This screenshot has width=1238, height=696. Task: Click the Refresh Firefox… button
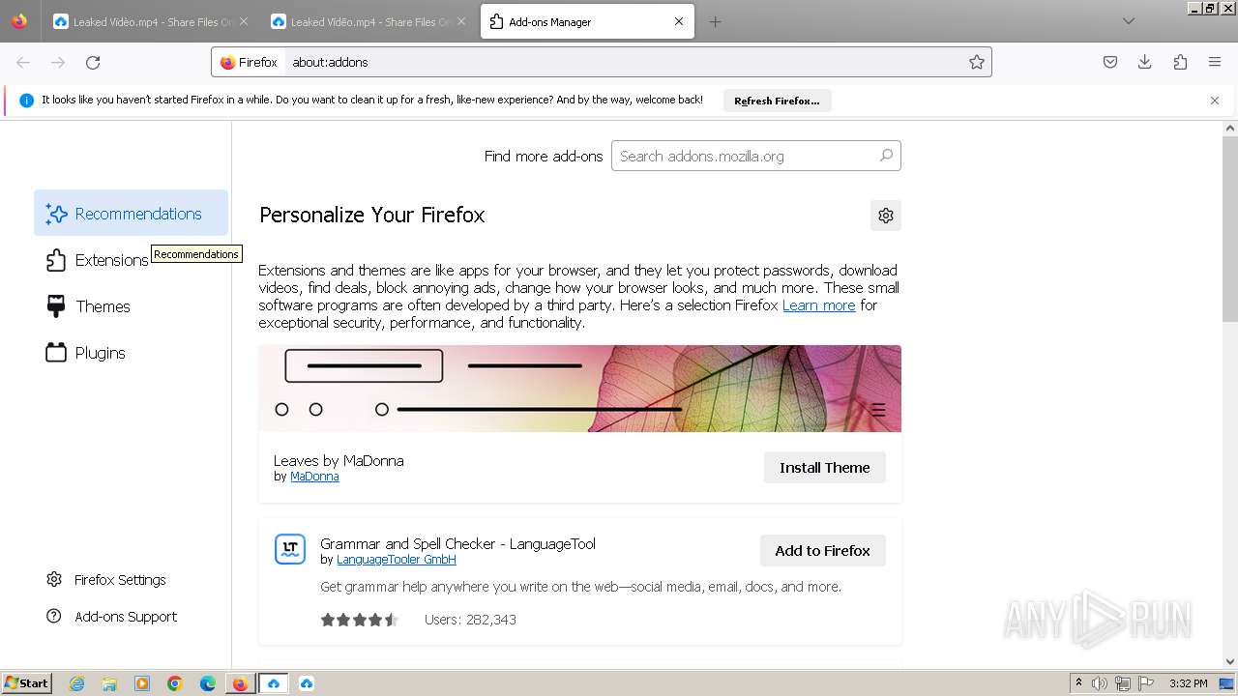pyautogui.click(x=777, y=101)
